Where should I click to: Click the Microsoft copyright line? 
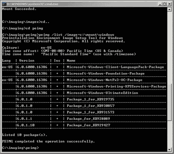point(63,41)
